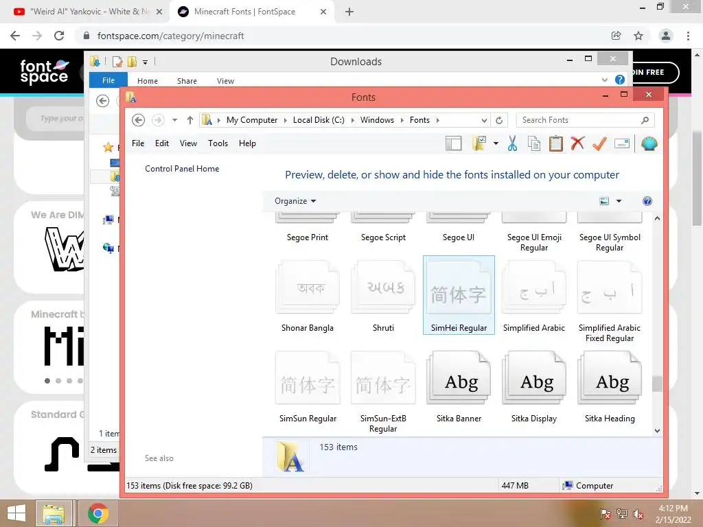Open the File menu in Fonts window
Image resolution: width=703 pixels, height=527 pixels.
[138, 143]
